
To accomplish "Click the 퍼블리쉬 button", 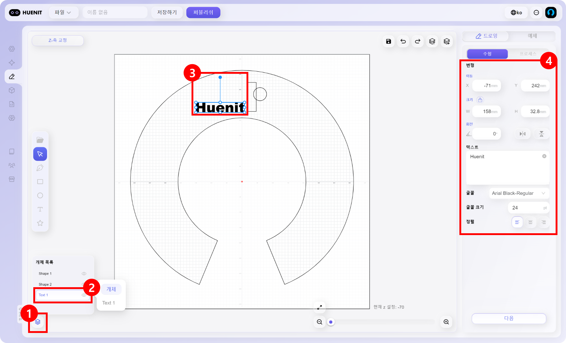I will 203,13.
